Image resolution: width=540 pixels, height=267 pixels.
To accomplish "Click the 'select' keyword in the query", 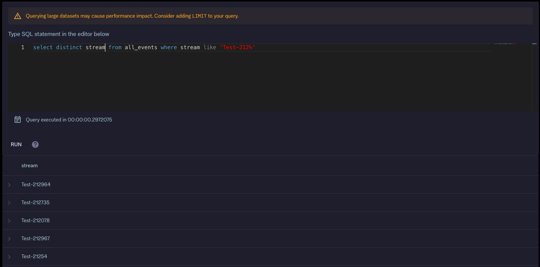I will [43, 47].
